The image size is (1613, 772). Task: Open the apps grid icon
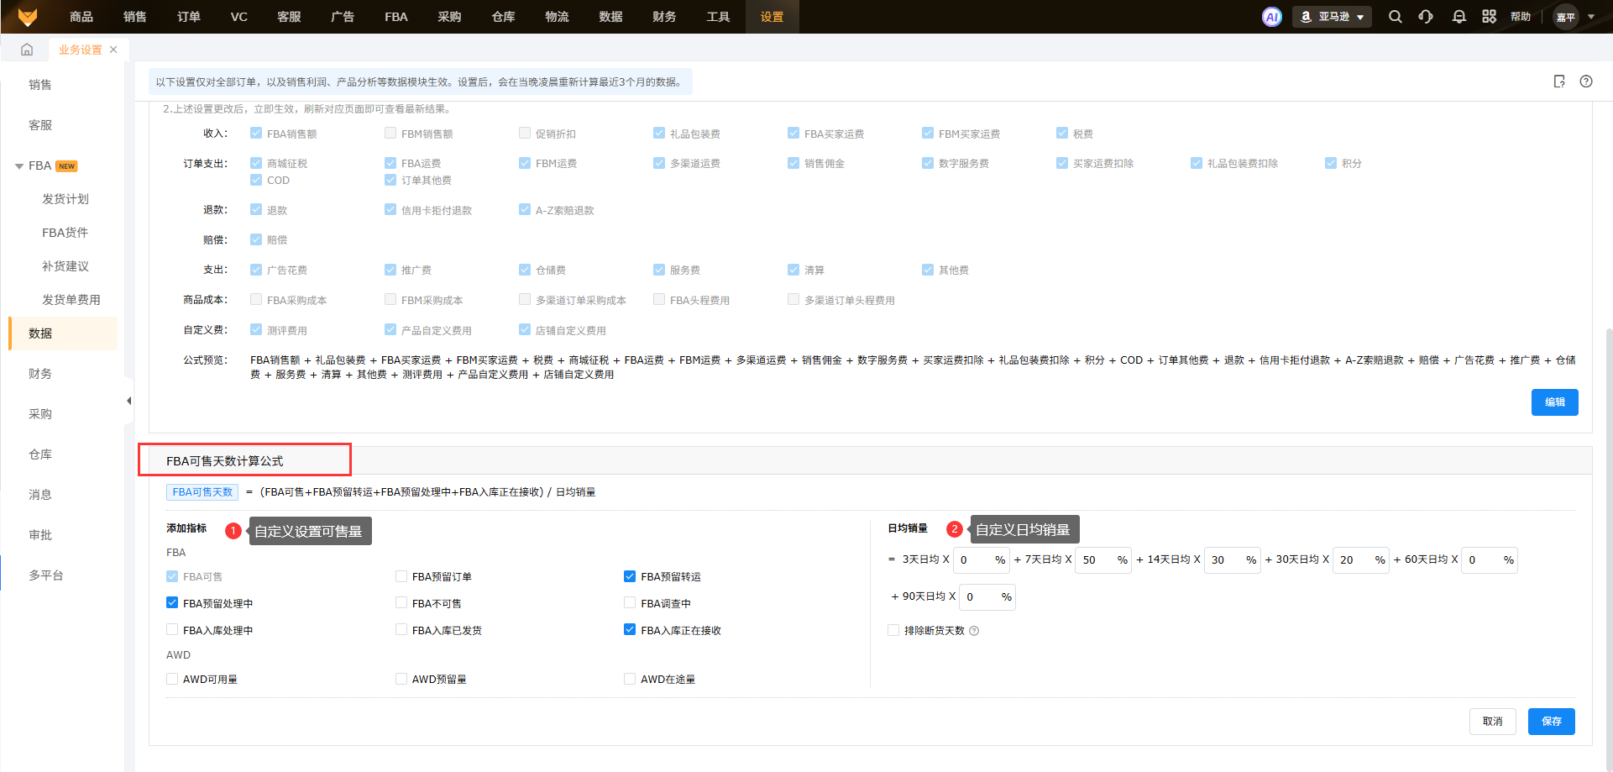point(1490,17)
